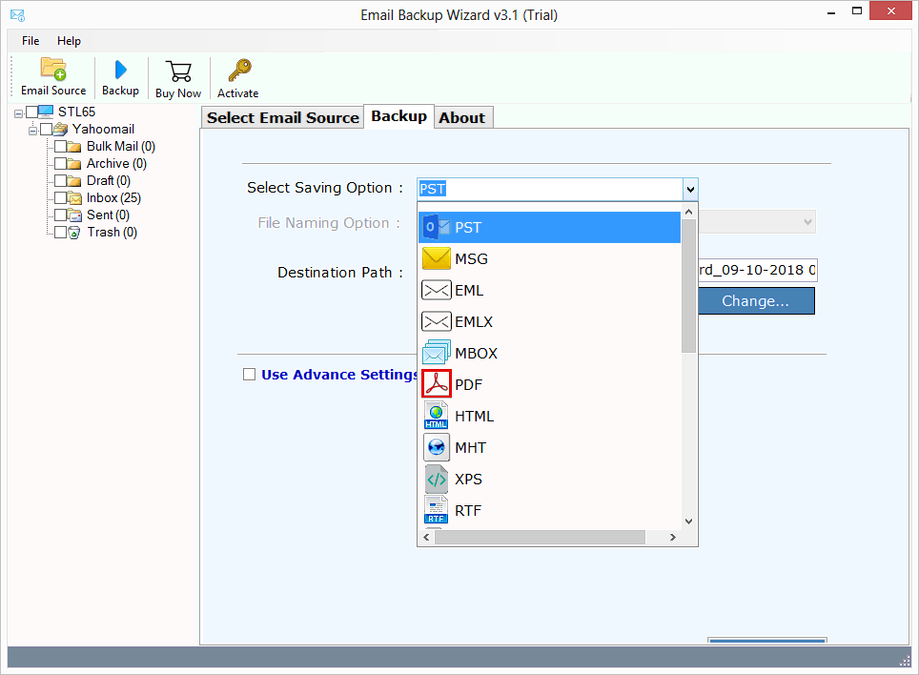Click the Outlook PST format icon
Image resolution: width=919 pixels, height=675 pixels.
436,227
